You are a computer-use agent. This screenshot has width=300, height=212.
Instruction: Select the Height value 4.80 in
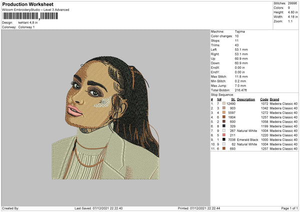(292, 12)
